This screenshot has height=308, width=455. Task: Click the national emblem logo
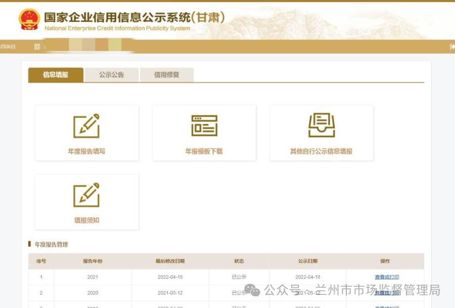coord(29,19)
